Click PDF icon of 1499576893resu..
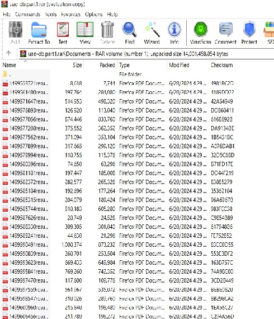 (5, 110)
